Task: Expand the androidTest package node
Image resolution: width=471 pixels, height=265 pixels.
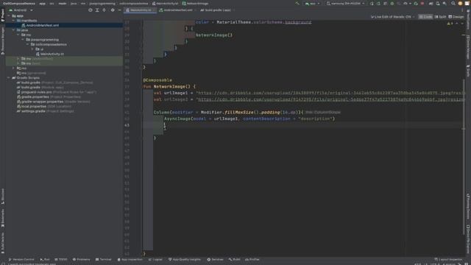Action: coord(18,59)
